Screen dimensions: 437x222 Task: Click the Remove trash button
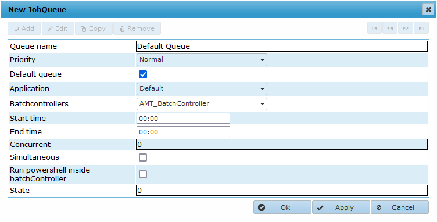pyautogui.click(x=137, y=28)
